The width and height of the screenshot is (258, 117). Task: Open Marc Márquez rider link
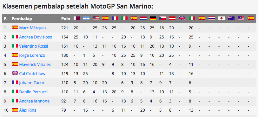[x=33, y=28]
